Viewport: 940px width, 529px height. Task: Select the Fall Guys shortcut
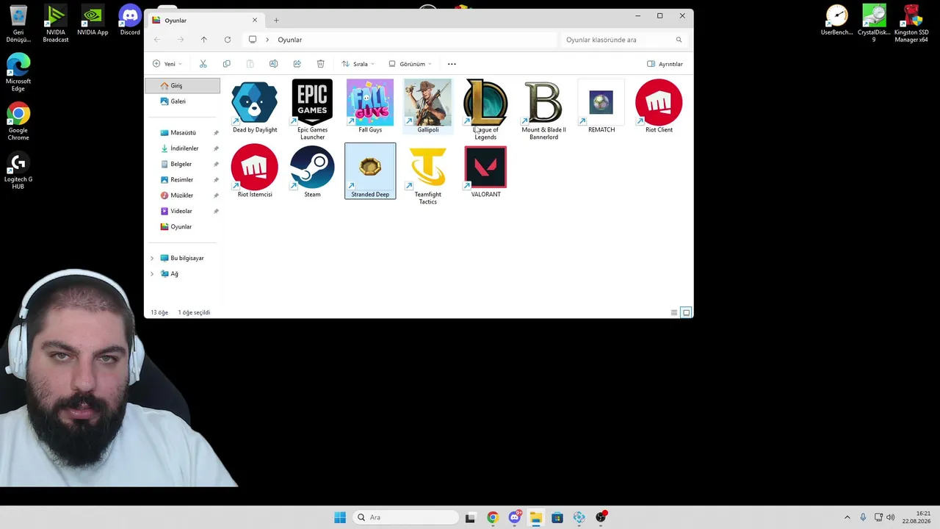click(x=370, y=107)
